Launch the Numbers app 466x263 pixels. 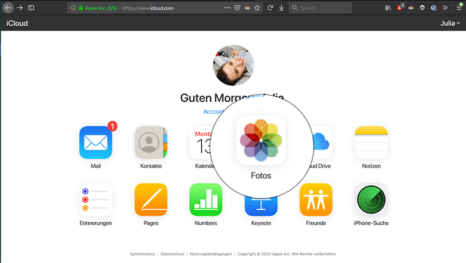206,200
